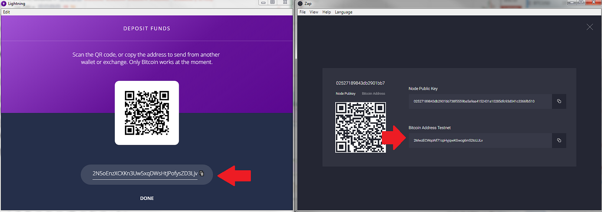The height and width of the screenshot is (212, 602).
Task: Close the Zap overlay with the X icon
Action: 590,27
